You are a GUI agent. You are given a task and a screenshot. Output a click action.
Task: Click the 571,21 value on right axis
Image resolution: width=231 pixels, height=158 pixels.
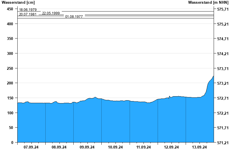coord(222,142)
